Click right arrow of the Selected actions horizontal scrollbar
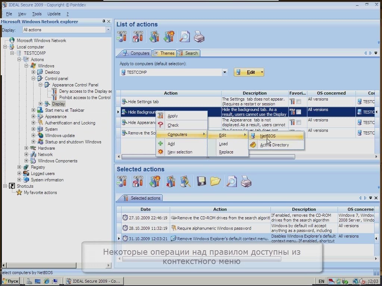382x286 pixels. click(376, 259)
